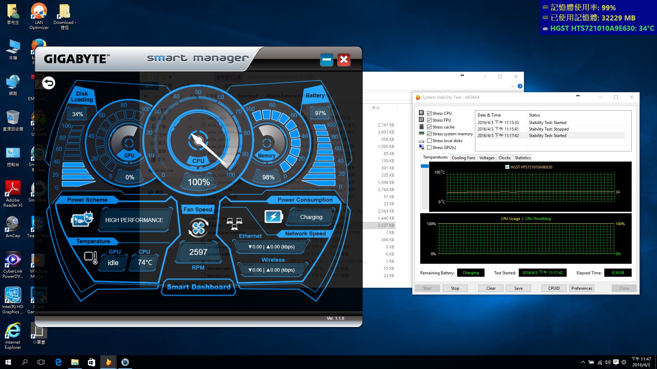The height and width of the screenshot is (369, 657).
Task: Open Preferences in Stability Test
Action: 582,288
